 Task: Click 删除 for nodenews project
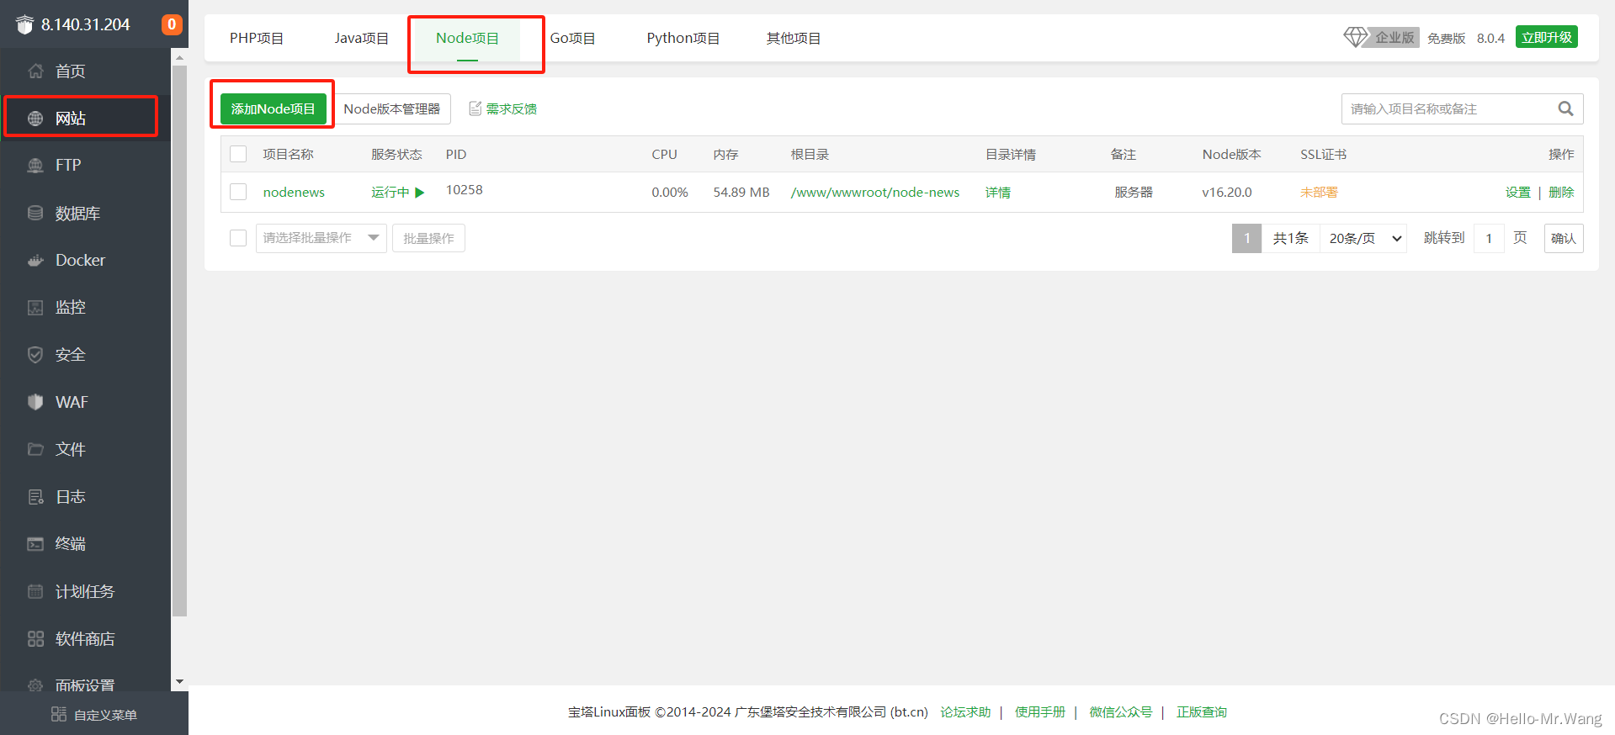pyautogui.click(x=1561, y=192)
